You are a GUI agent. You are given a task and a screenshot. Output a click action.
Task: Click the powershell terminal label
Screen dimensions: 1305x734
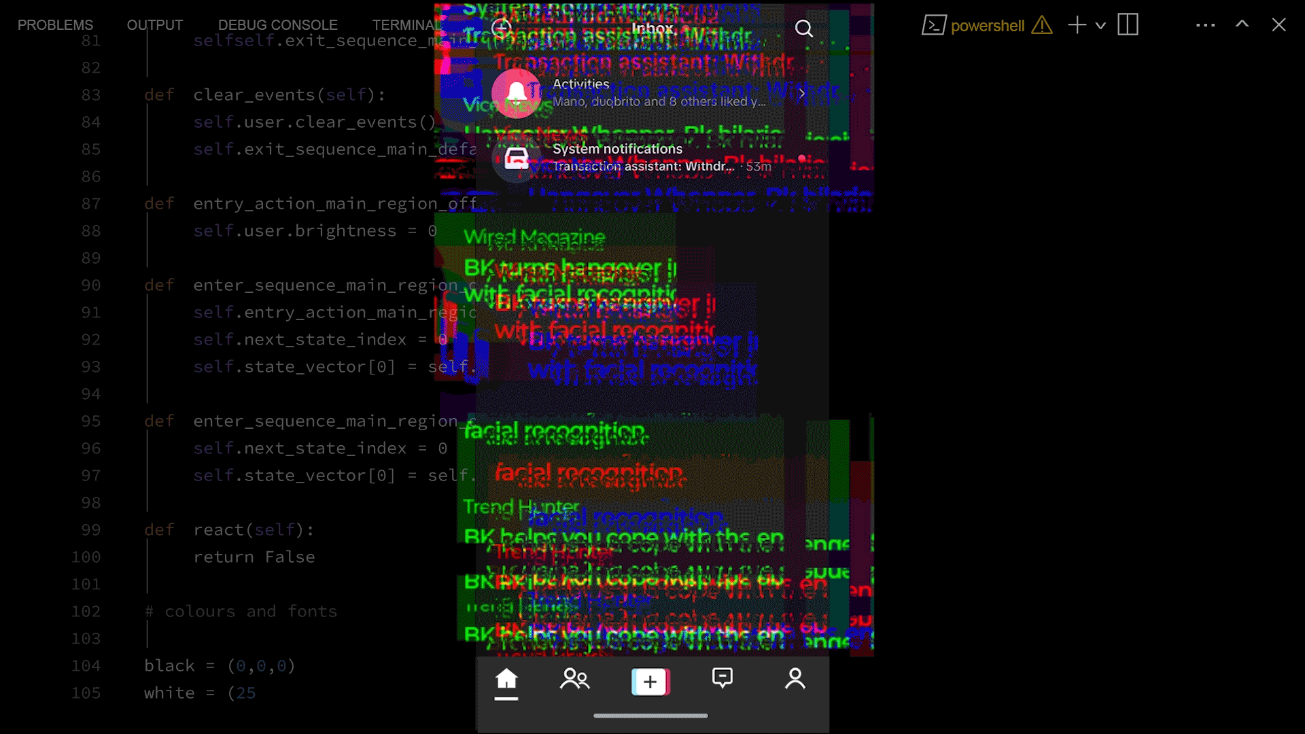987,26
